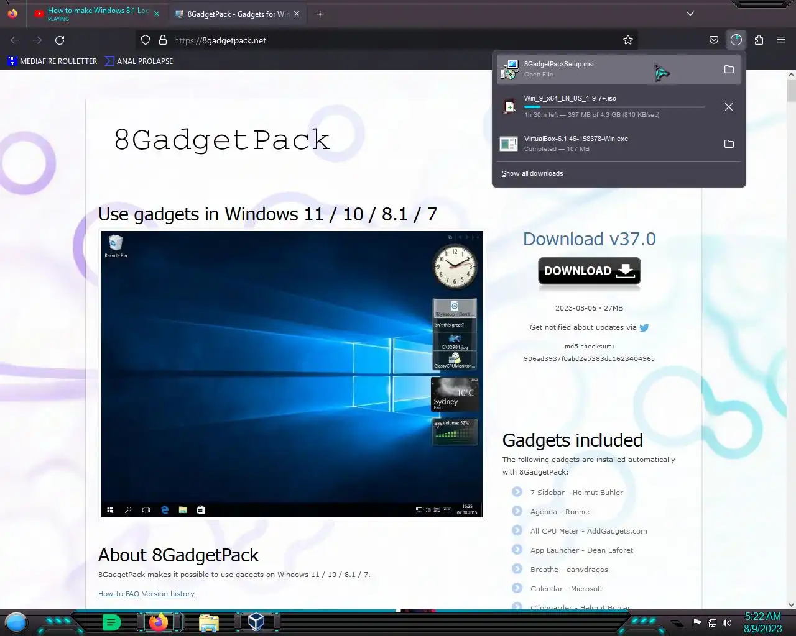
Task: Close the YouTube tab
Action: click(156, 14)
